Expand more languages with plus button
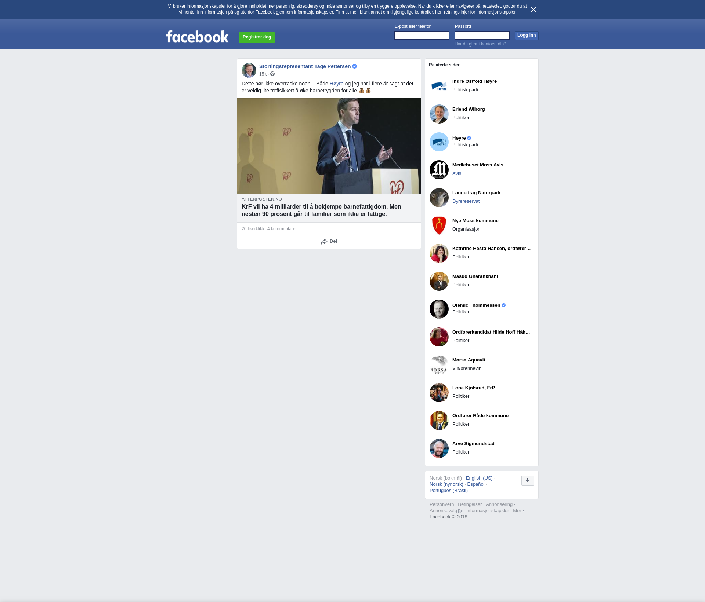Screen dimensions: 705x602 coord(527,481)
